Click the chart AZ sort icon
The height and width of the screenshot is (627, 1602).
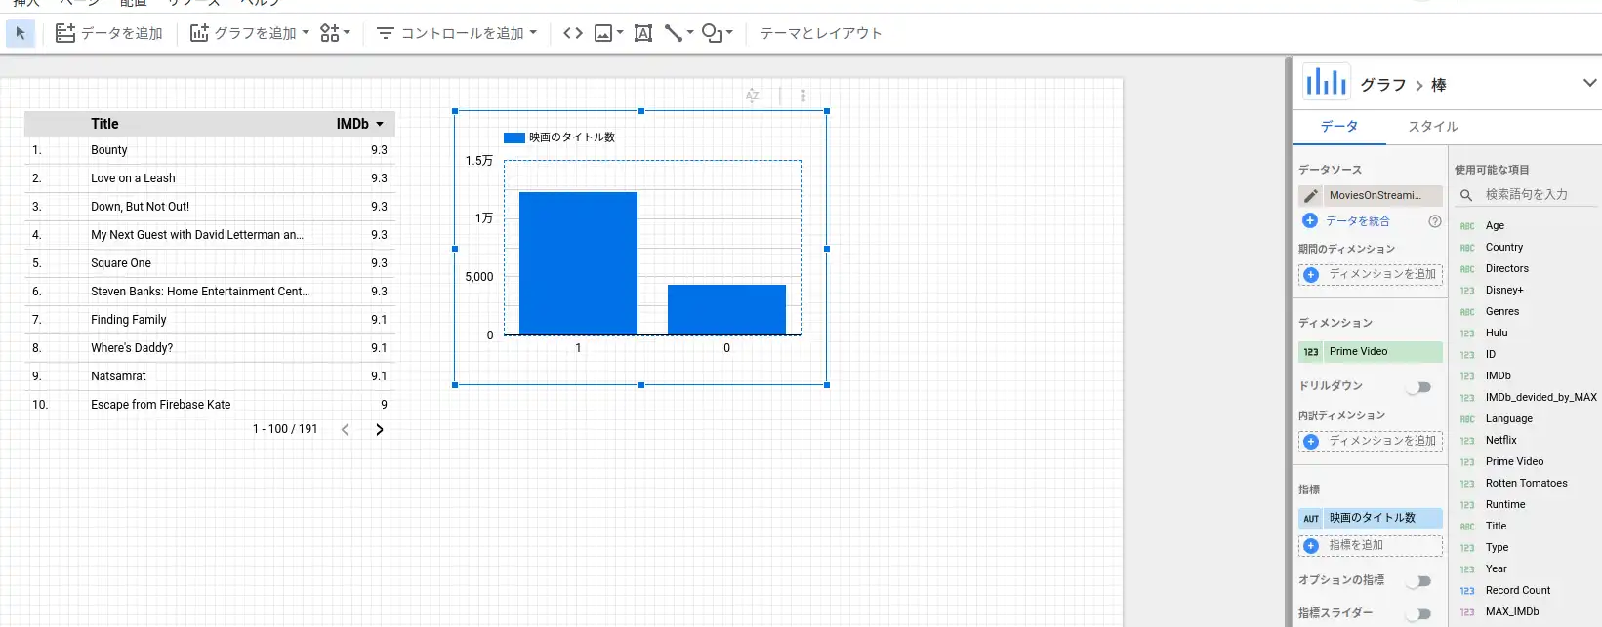tap(752, 96)
